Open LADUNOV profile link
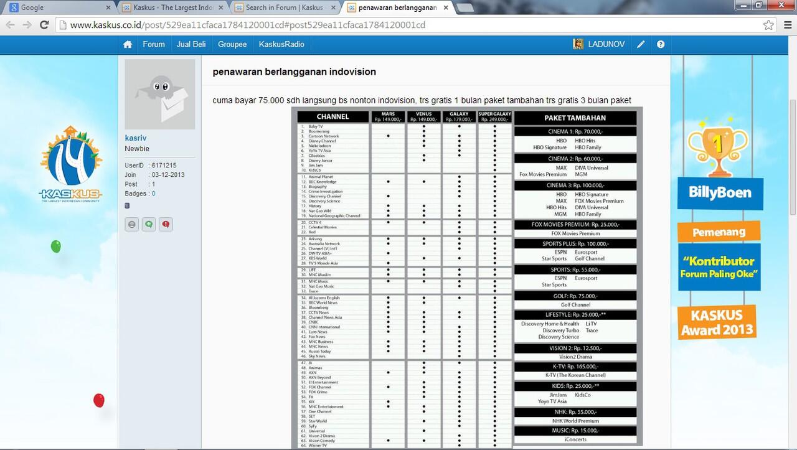This screenshot has height=450, width=797. tap(606, 44)
